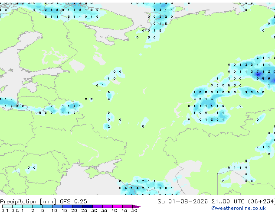Click the legend scale label '20'
The height and width of the screenshot is (212, 275).
click(74, 210)
